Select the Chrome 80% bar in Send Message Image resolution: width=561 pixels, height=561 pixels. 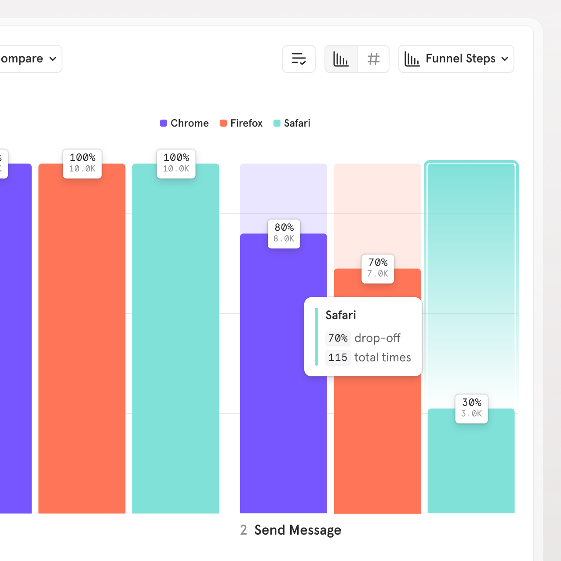click(x=284, y=374)
